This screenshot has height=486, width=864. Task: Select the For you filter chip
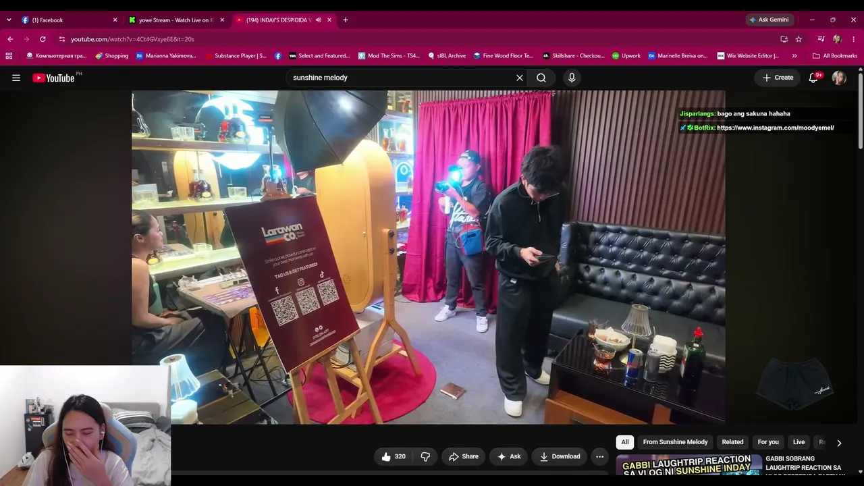[x=768, y=442]
